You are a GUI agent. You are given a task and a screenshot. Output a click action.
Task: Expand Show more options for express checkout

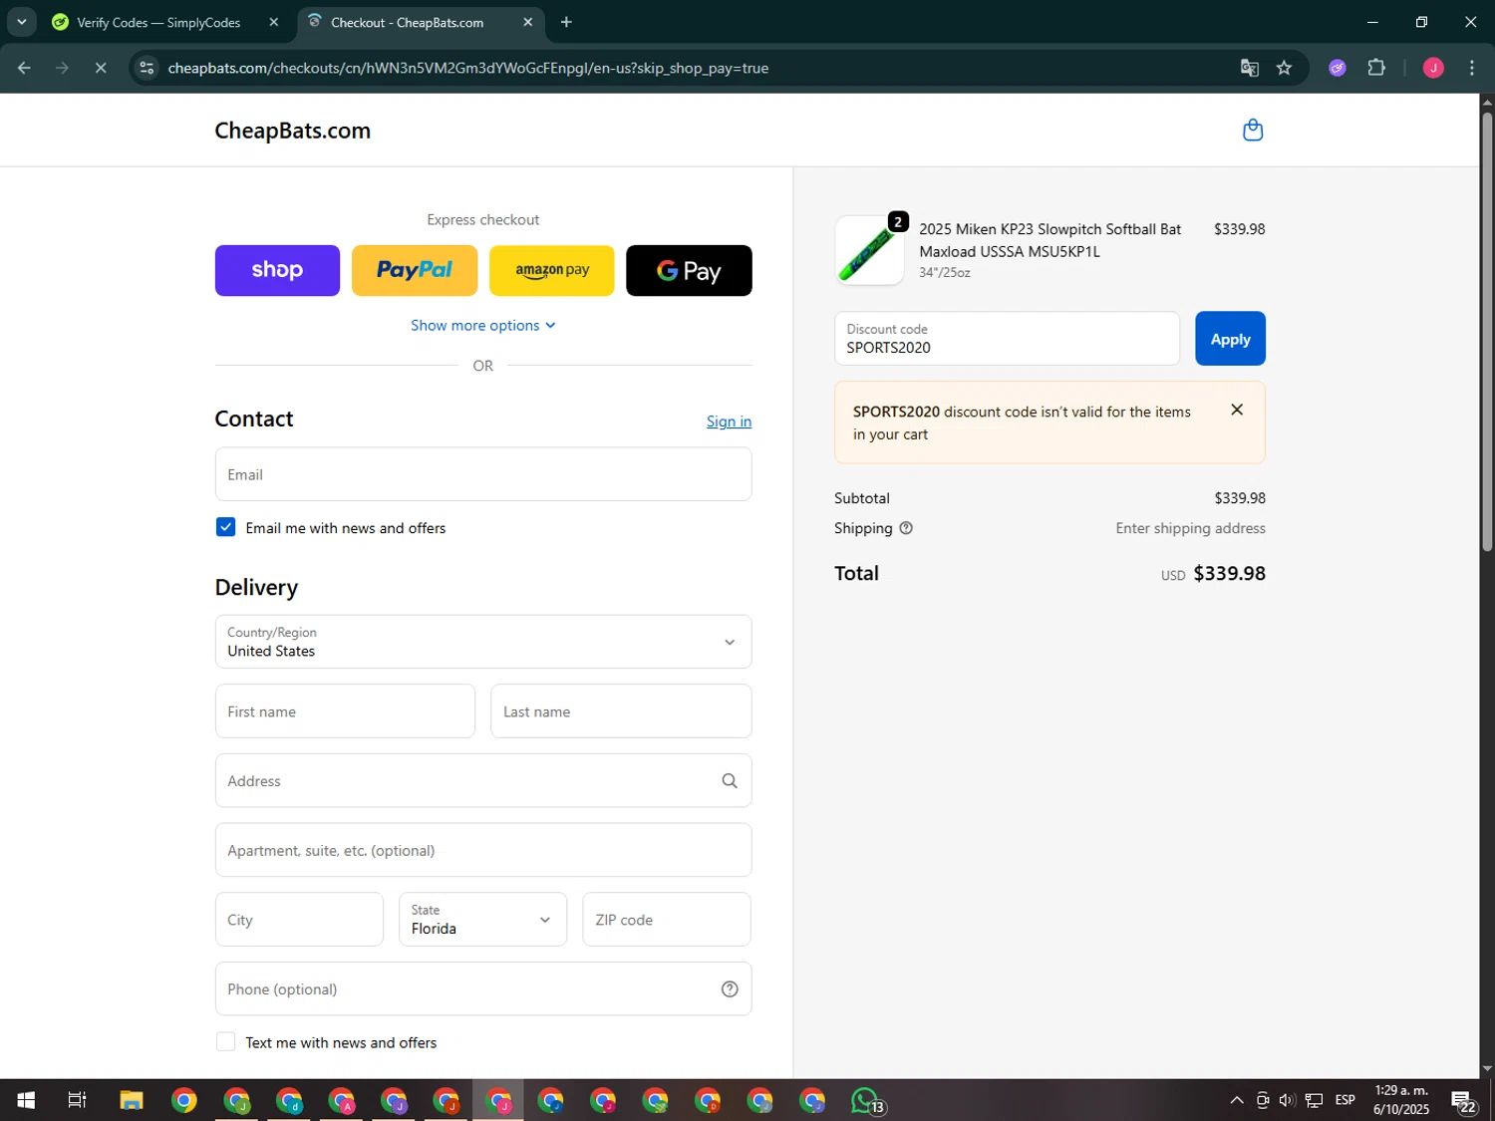coord(483,325)
